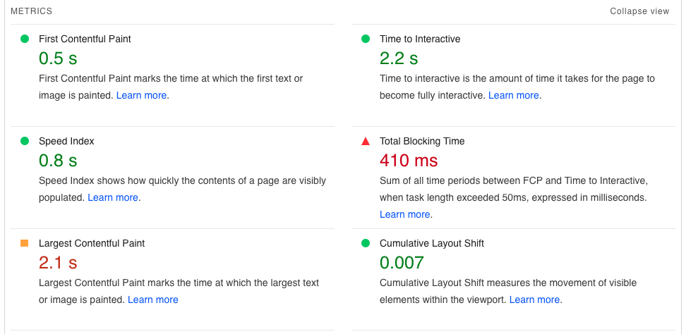Click the orange Largest Contentful Paint square

[x=25, y=243]
